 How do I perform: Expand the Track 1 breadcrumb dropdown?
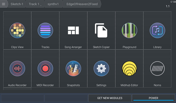point(35,4)
